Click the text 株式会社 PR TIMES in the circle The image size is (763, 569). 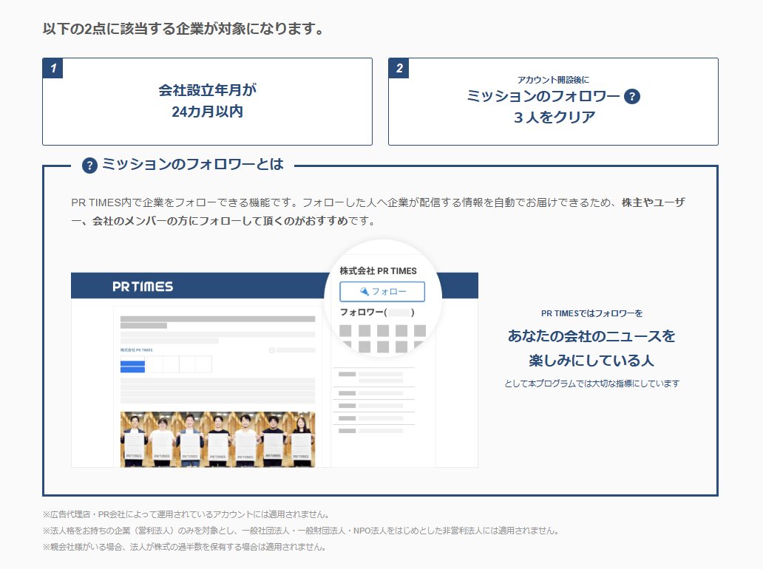(378, 271)
